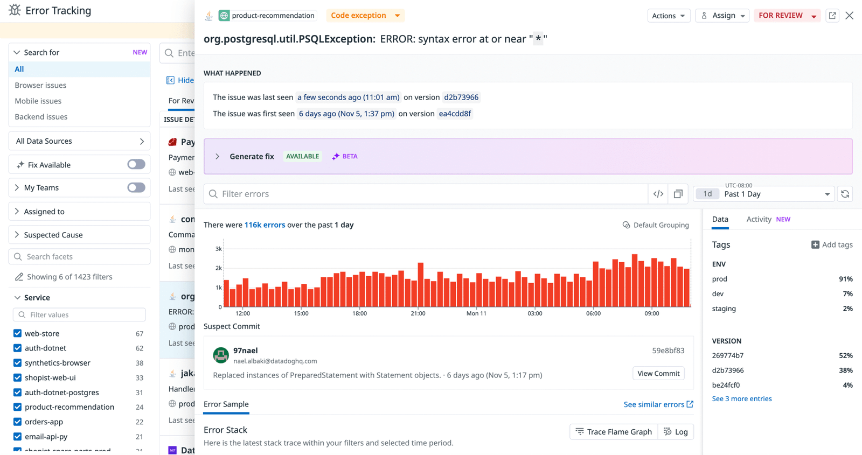Click the refresh icon beside the time range
The image size is (862, 455).
tap(845, 194)
